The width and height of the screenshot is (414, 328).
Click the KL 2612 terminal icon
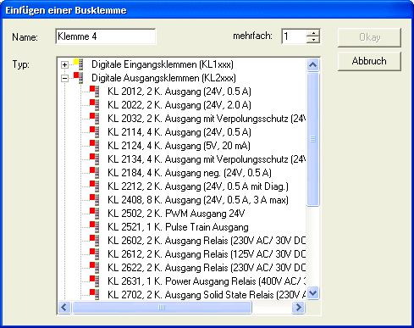(x=95, y=254)
